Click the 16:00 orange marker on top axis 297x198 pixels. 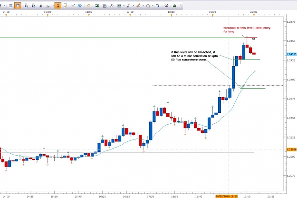click(89, 15)
